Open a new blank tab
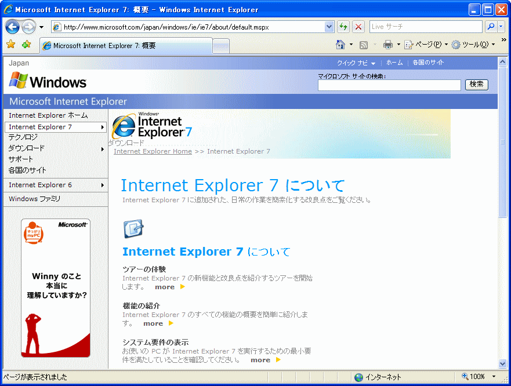 [x=221, y=46]
